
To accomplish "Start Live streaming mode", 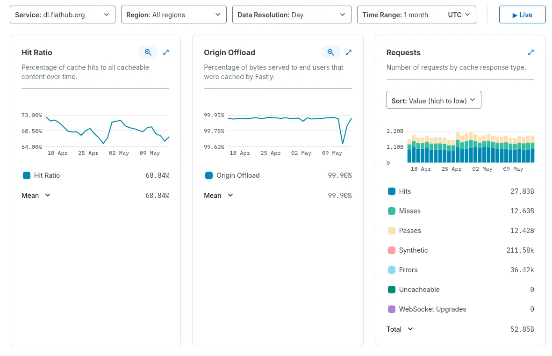I will coord(523,15).
